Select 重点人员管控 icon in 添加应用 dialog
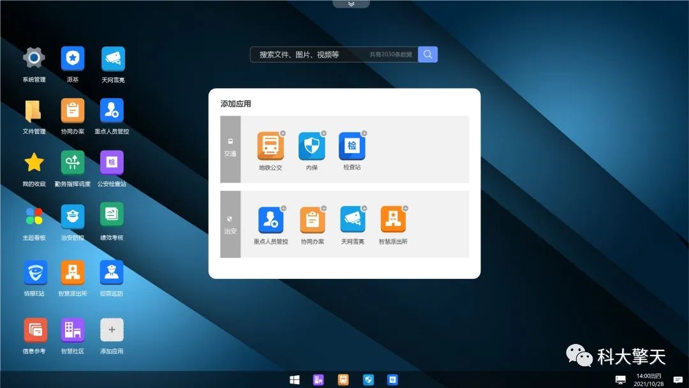689x388 pixels. click(270, 220)
